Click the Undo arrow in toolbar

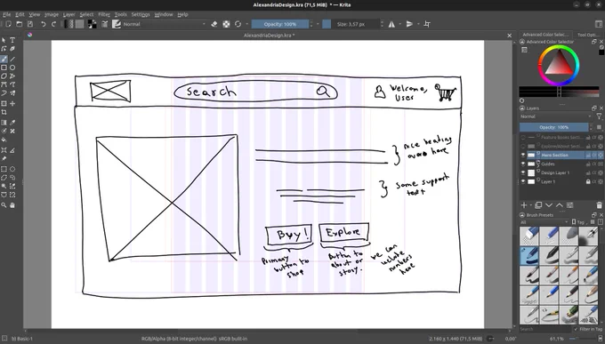pos(44,24)
